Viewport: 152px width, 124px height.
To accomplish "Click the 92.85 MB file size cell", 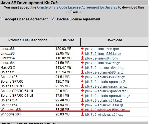I will click(62, 53).
